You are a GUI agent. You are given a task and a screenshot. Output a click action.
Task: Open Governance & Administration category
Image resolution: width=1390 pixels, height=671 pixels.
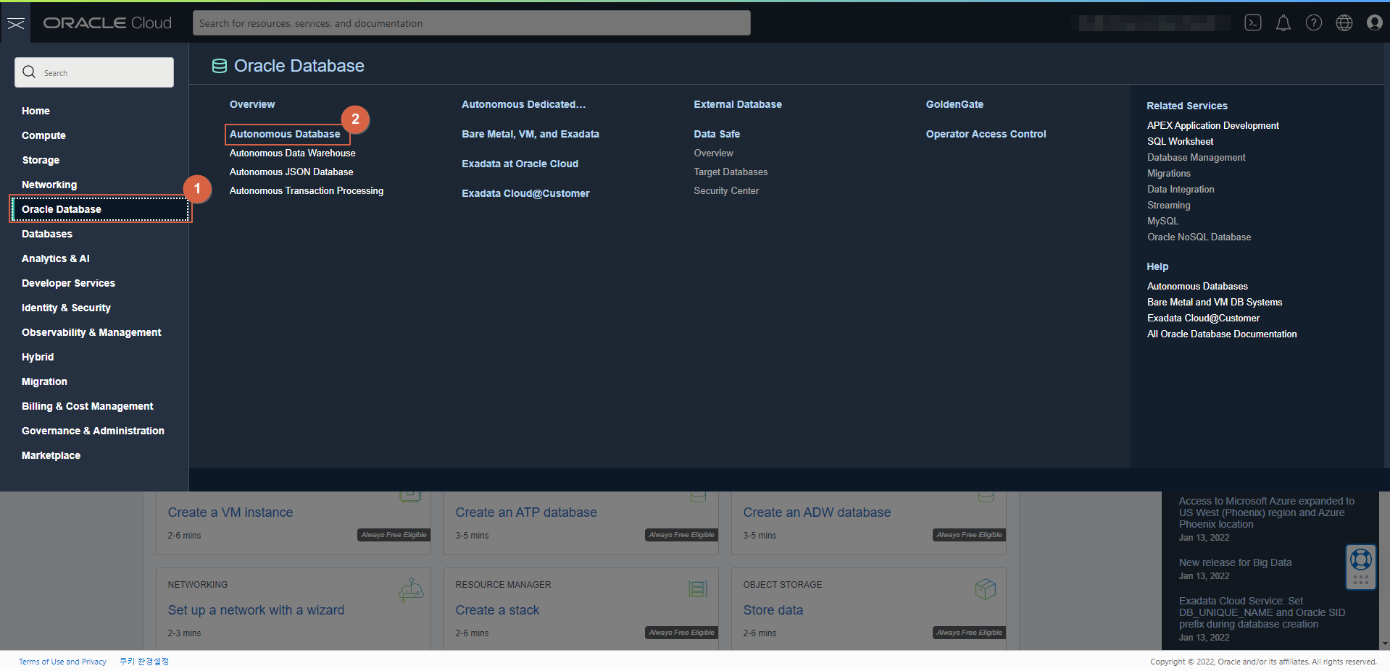(93, 431)
